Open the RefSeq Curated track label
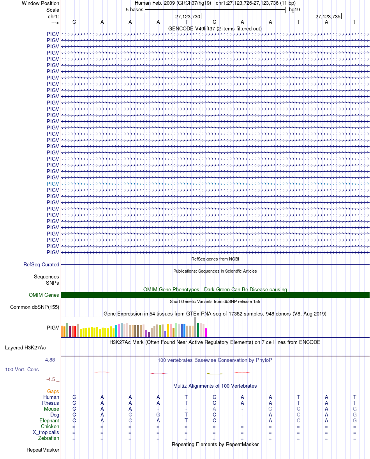The width and height of the screenshot is (370, 459). coord(41,265)
